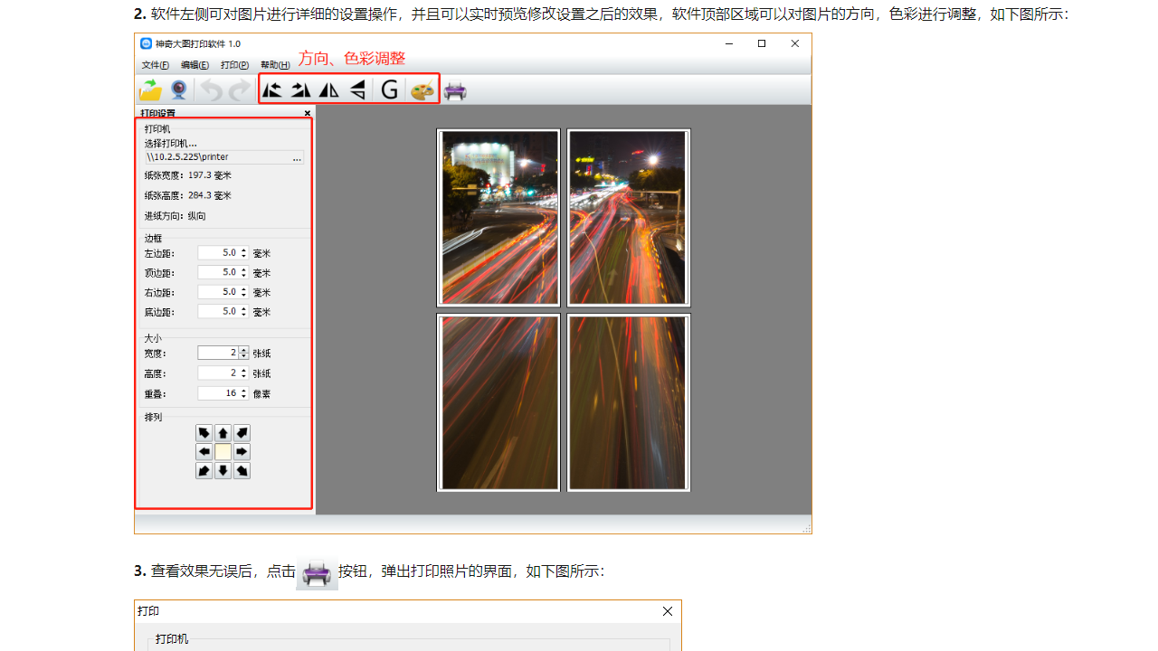Select bottom-right arrangement arrow
Screen dimensions: 1158x651
click(x=242, y=471)
